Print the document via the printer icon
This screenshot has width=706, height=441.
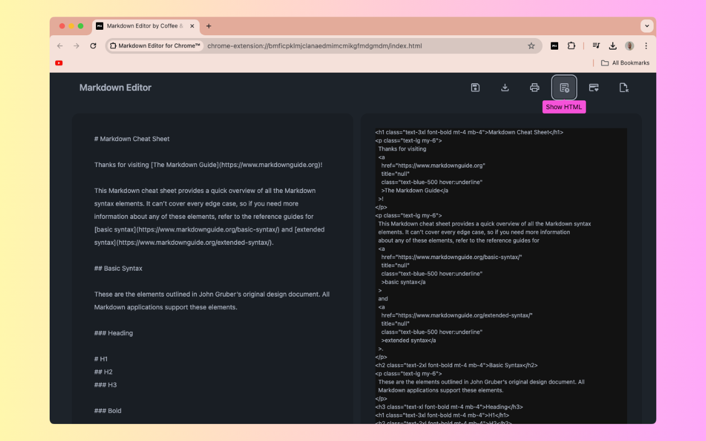tap(534, 87)
